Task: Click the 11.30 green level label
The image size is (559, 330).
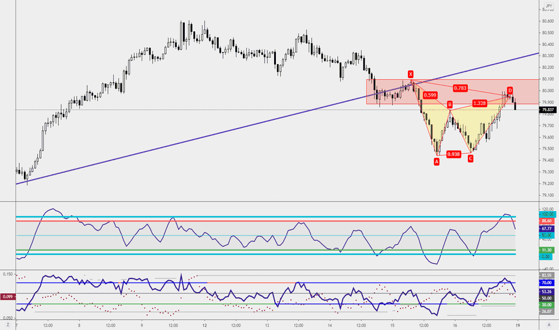Action: [x=546, y=250]
